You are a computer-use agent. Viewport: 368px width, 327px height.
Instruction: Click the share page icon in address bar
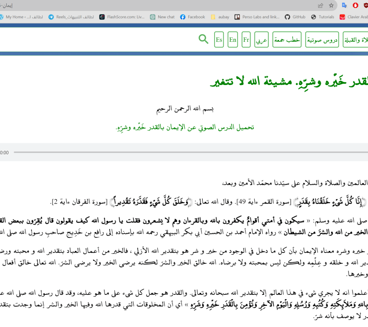pyautogui.click(x=321, y=5)
